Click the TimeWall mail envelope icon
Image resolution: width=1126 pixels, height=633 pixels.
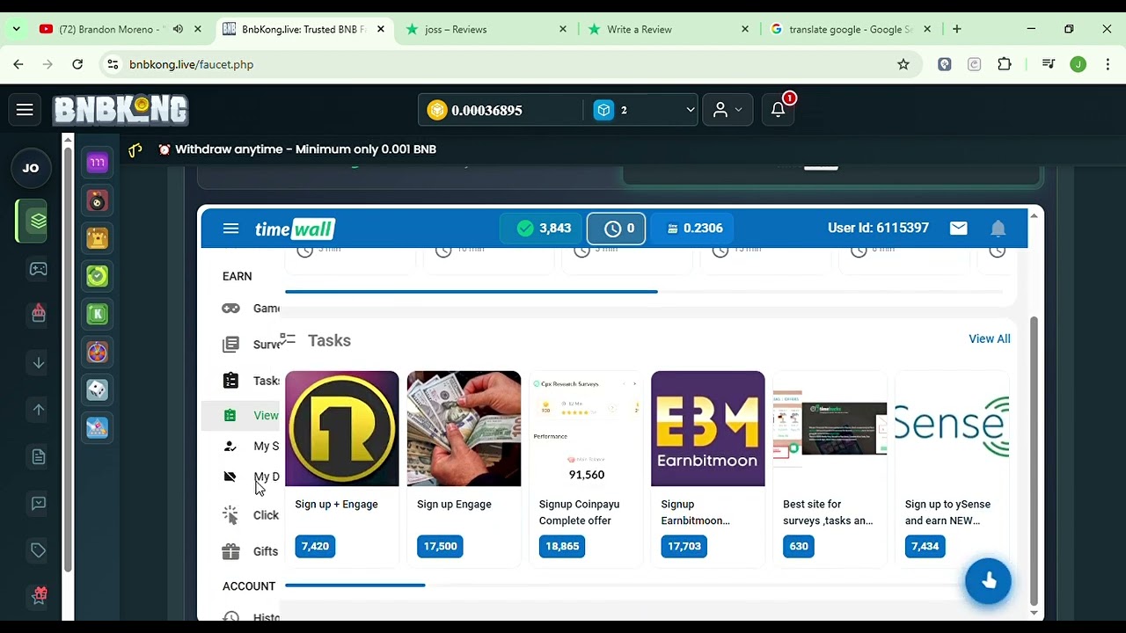(x=959, y=229)
